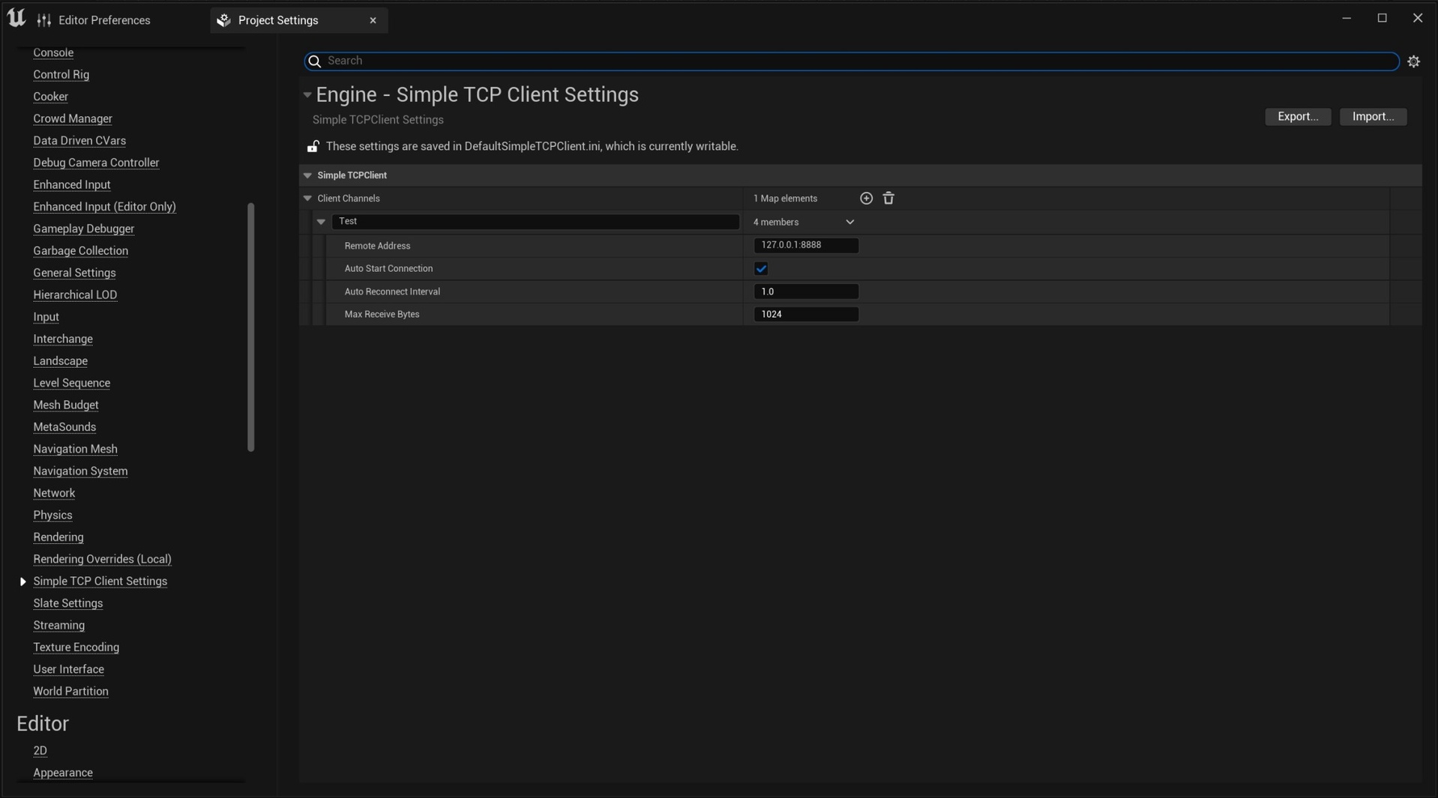The width and height of the screenshot is (1438, 798).
Task: Focus the Search settings field
Action: pyautogui.click(x=852, y=61)
